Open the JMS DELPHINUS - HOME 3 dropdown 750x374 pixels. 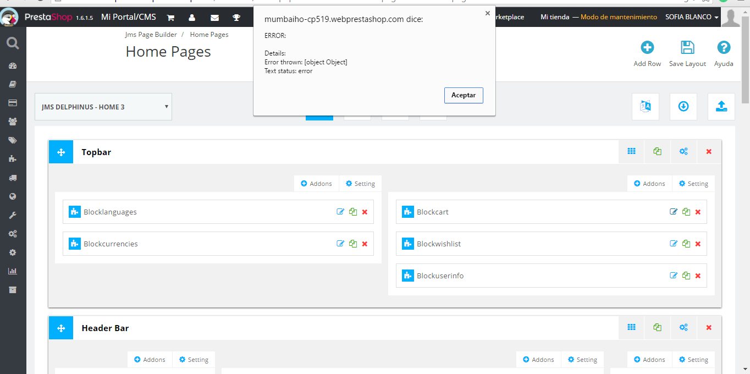[103, 107]
